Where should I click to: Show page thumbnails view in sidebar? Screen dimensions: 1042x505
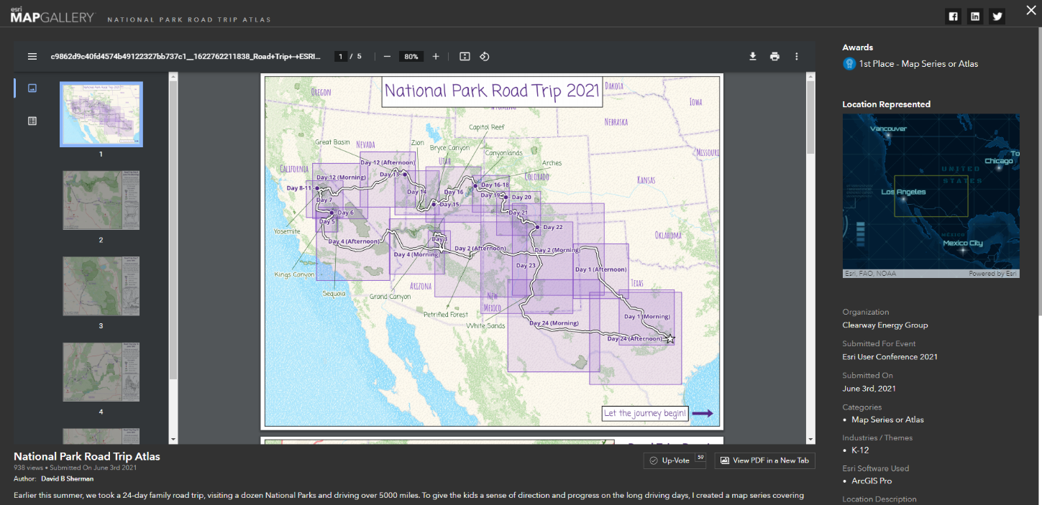[x=32, y=88]
